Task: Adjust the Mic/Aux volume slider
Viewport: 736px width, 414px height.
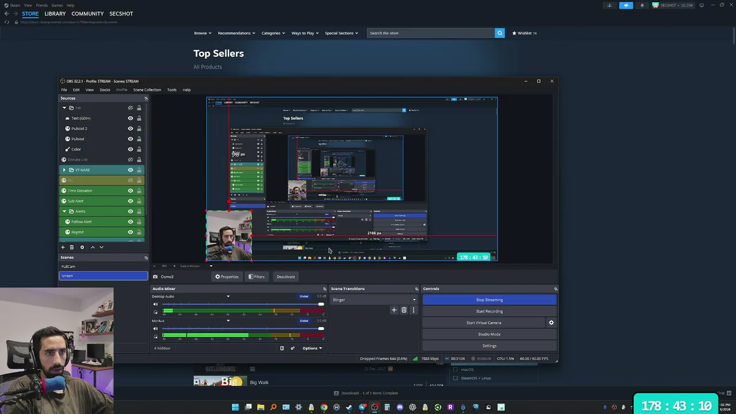Action: pos(244,328)
